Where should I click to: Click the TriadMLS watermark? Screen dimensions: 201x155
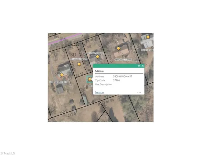tap(8, 153)
